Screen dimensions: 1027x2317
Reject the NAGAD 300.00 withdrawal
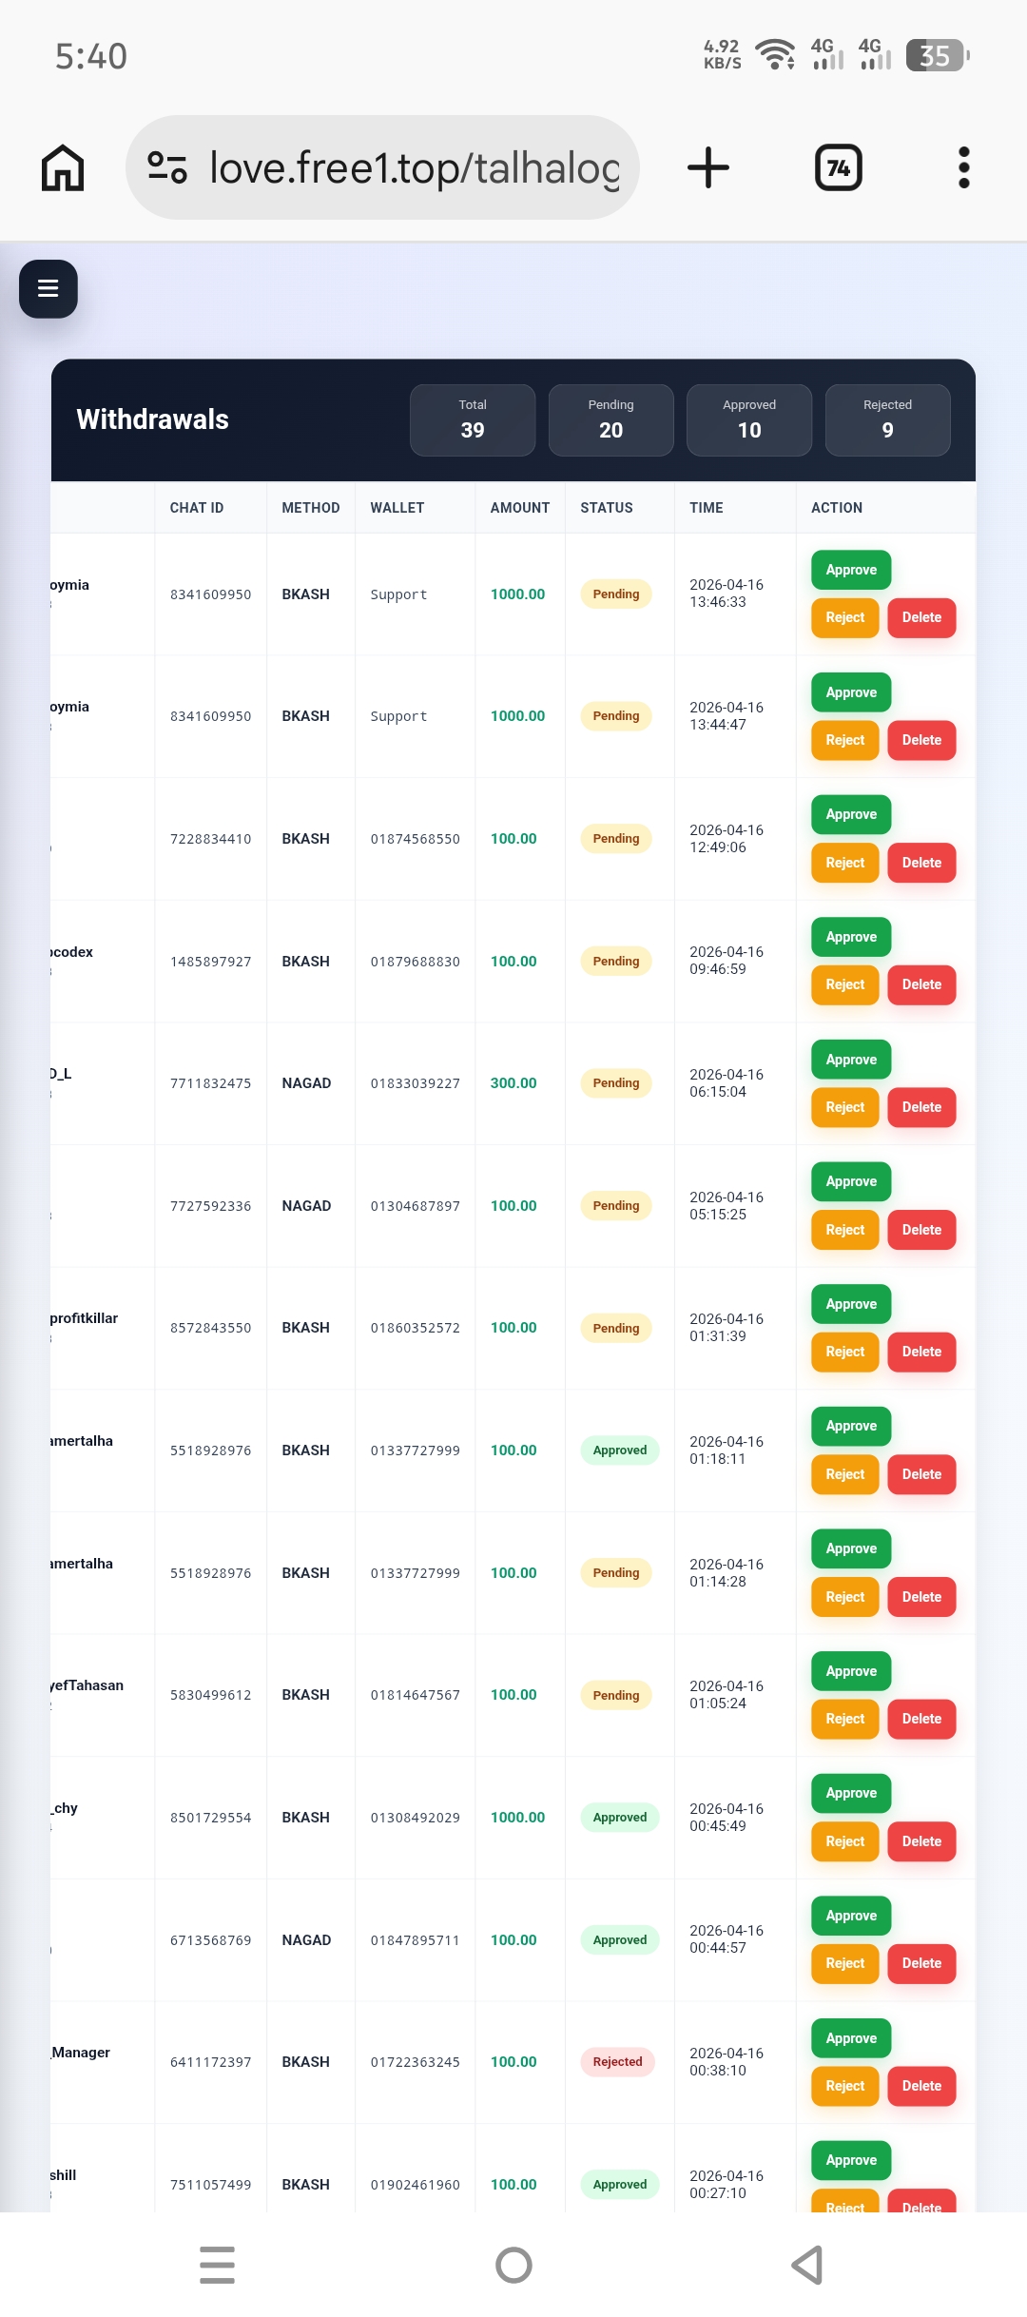pos(845,1107)
